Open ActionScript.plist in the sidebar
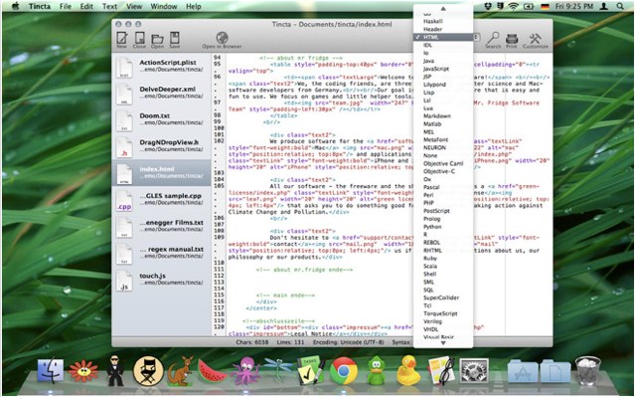The width and height of the screenshot is (635, 397). tap(161, 66)
